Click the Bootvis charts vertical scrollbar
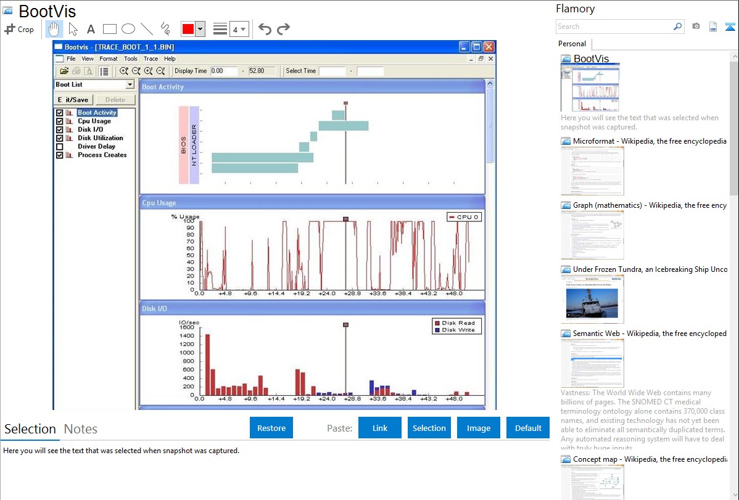 [490, 125]
